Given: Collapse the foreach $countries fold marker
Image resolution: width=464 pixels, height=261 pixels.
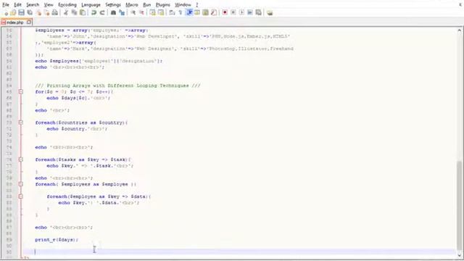Looking at the screenshot, I should pyautogui.click(x=21, y=123).
